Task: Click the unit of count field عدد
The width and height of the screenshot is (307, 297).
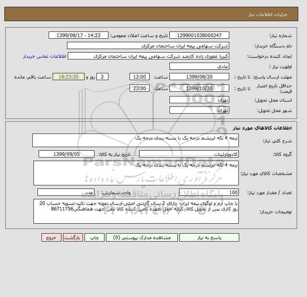Action: click(x=66, y=192)
